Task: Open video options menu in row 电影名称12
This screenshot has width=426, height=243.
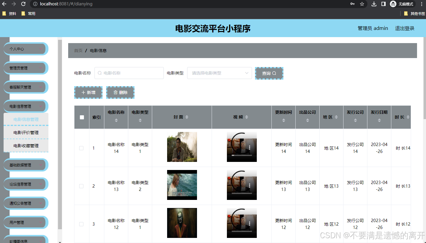Action: coord(250,224)
